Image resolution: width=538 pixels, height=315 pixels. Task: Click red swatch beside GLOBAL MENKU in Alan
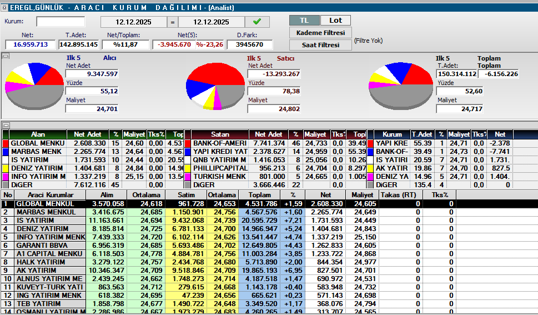click(x=6, y=143)
